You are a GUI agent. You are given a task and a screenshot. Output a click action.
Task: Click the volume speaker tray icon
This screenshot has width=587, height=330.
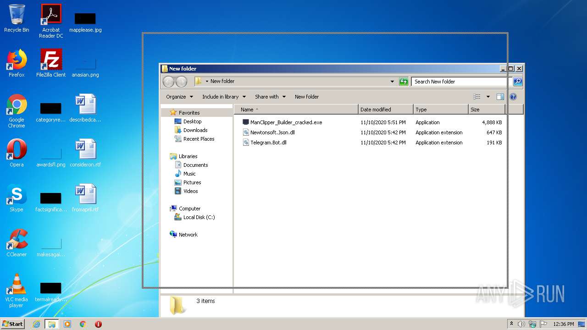point(521,324)
